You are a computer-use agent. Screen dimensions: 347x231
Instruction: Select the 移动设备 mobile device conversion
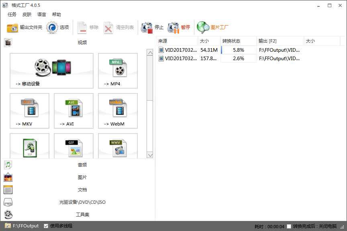(x=51, y=71)
